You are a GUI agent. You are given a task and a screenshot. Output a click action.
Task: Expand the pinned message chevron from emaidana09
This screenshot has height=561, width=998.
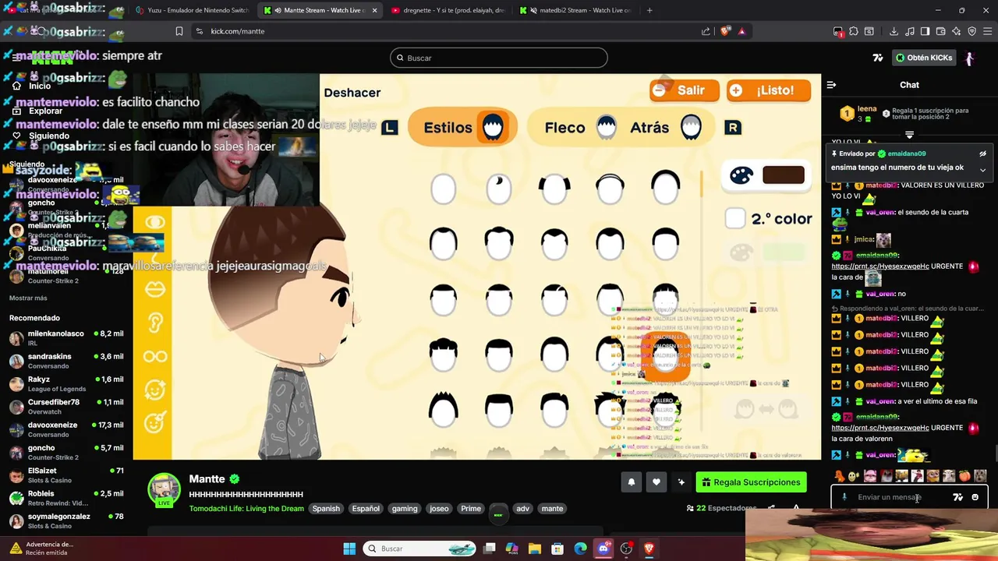982,169
